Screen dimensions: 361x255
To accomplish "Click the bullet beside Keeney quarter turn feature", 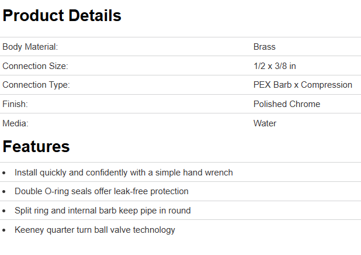I will coord(5,230).
